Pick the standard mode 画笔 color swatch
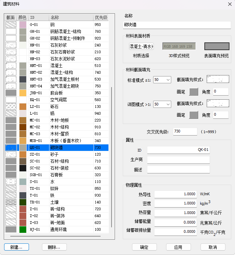235x255 pixels. pos(193,91)
